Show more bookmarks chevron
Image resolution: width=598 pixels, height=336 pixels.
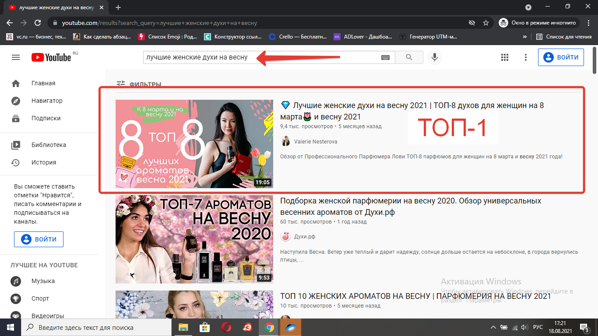(524, 37)
